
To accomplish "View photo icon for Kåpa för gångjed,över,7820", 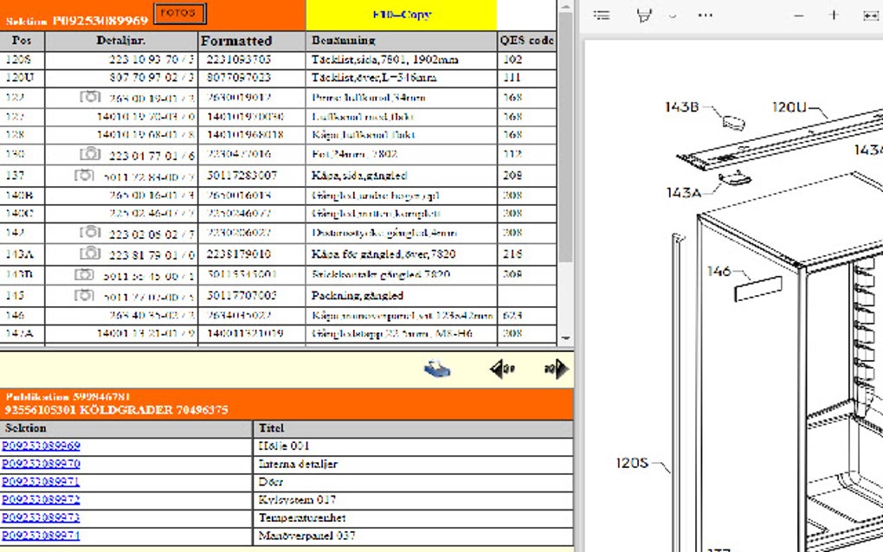I will 91,253.
